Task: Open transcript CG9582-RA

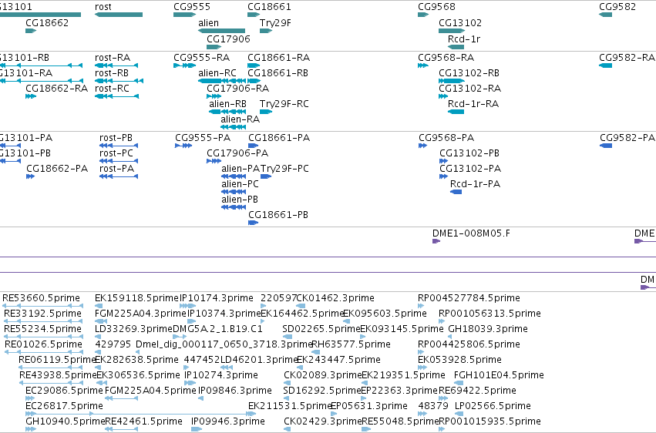Action: (627, 58)
